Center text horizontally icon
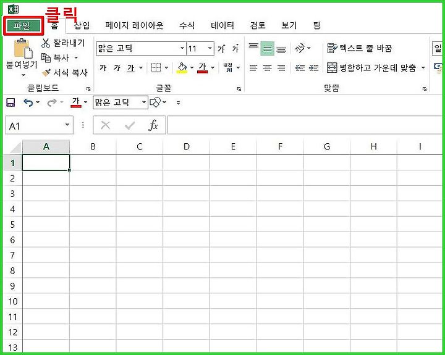445x355 pixels. click(x=267, y=68)
